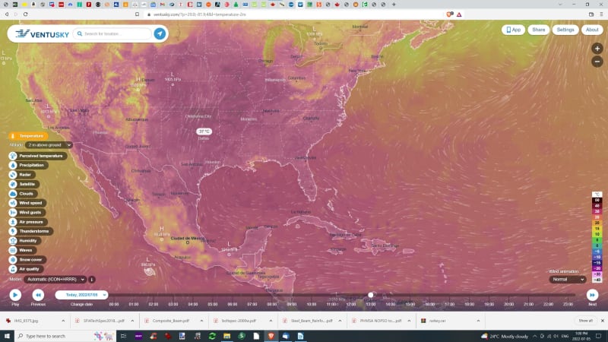This screenshot has height=342, width=608.
Task: Open the weather widget '24°C Mostly cloudy'
Action: (x=505, y=336)
